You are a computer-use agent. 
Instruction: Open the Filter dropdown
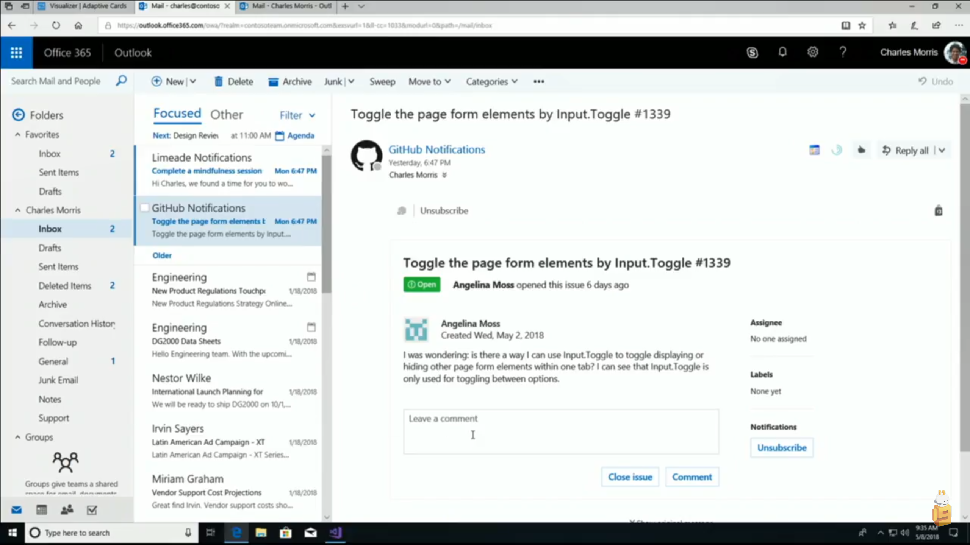[297, 115]
